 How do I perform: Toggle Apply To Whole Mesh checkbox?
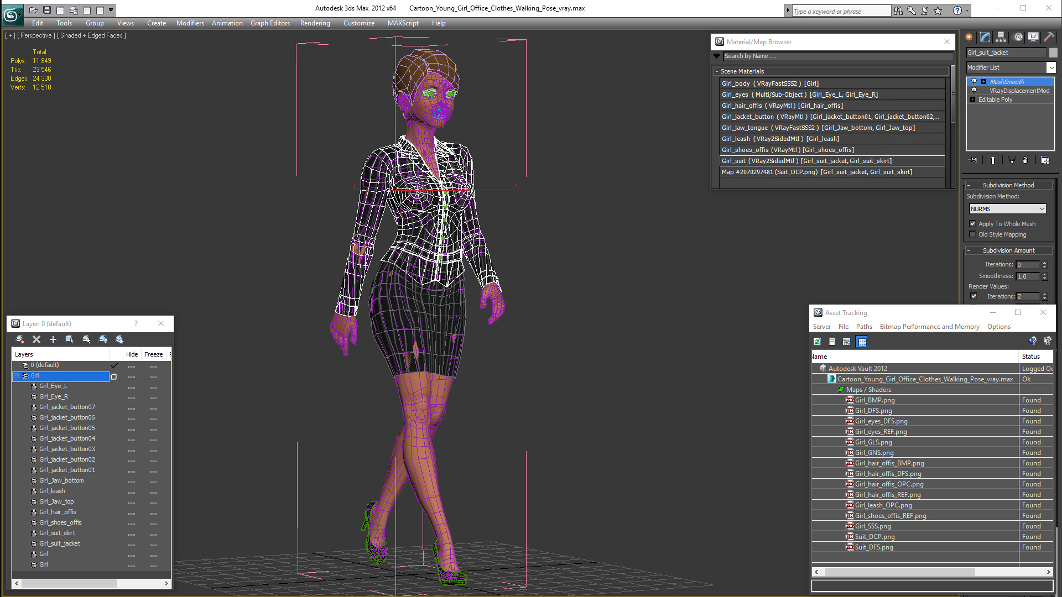[973, 224]
